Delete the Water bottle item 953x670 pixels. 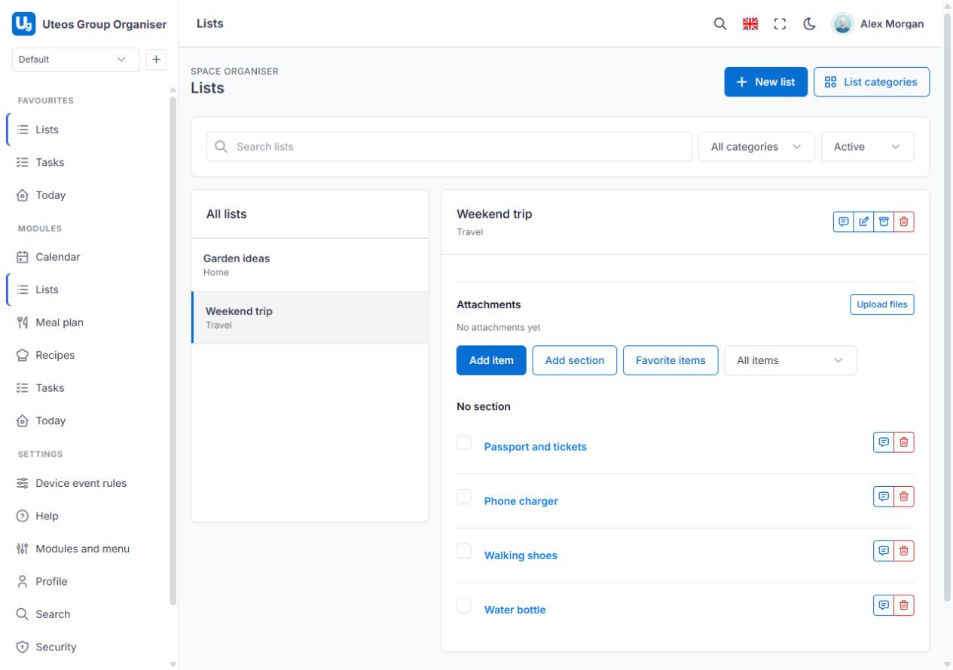point(904,605)
